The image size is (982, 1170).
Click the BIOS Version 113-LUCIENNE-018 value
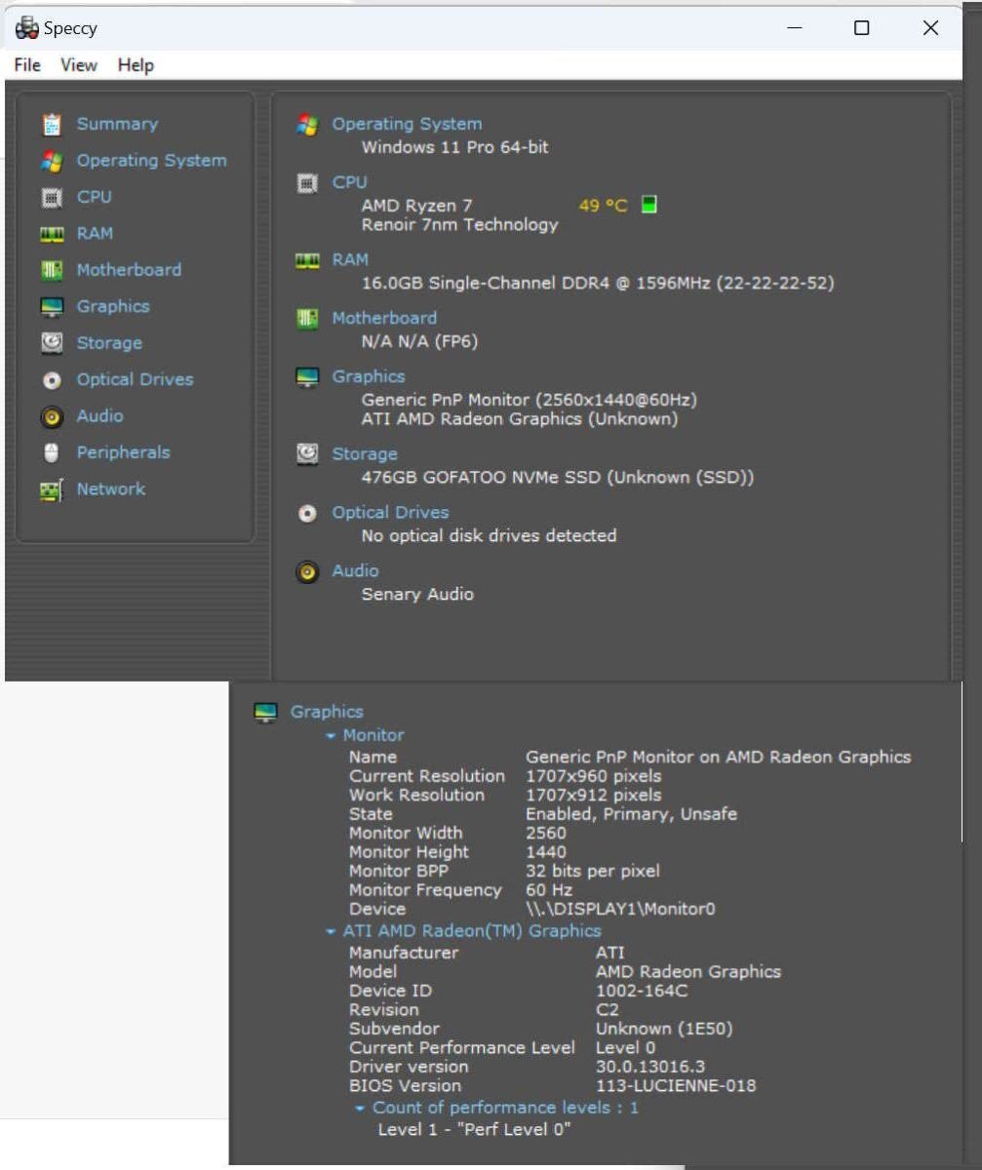(x=676, y=1085)
